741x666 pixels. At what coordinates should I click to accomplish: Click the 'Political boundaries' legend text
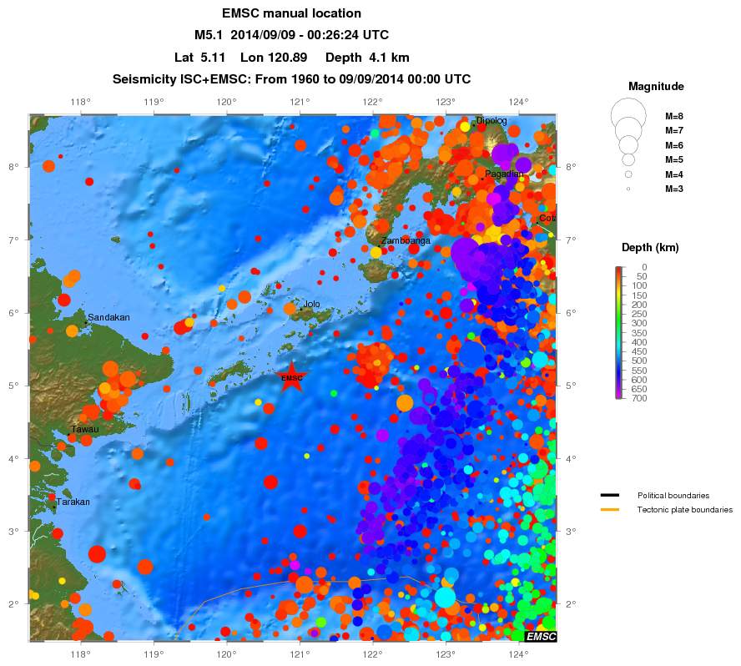coord(673,496)
